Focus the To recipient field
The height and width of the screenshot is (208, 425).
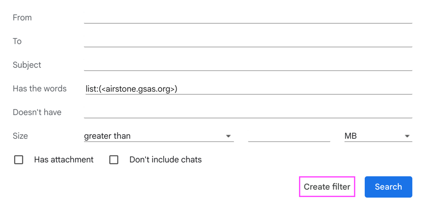tap(247, 41)
